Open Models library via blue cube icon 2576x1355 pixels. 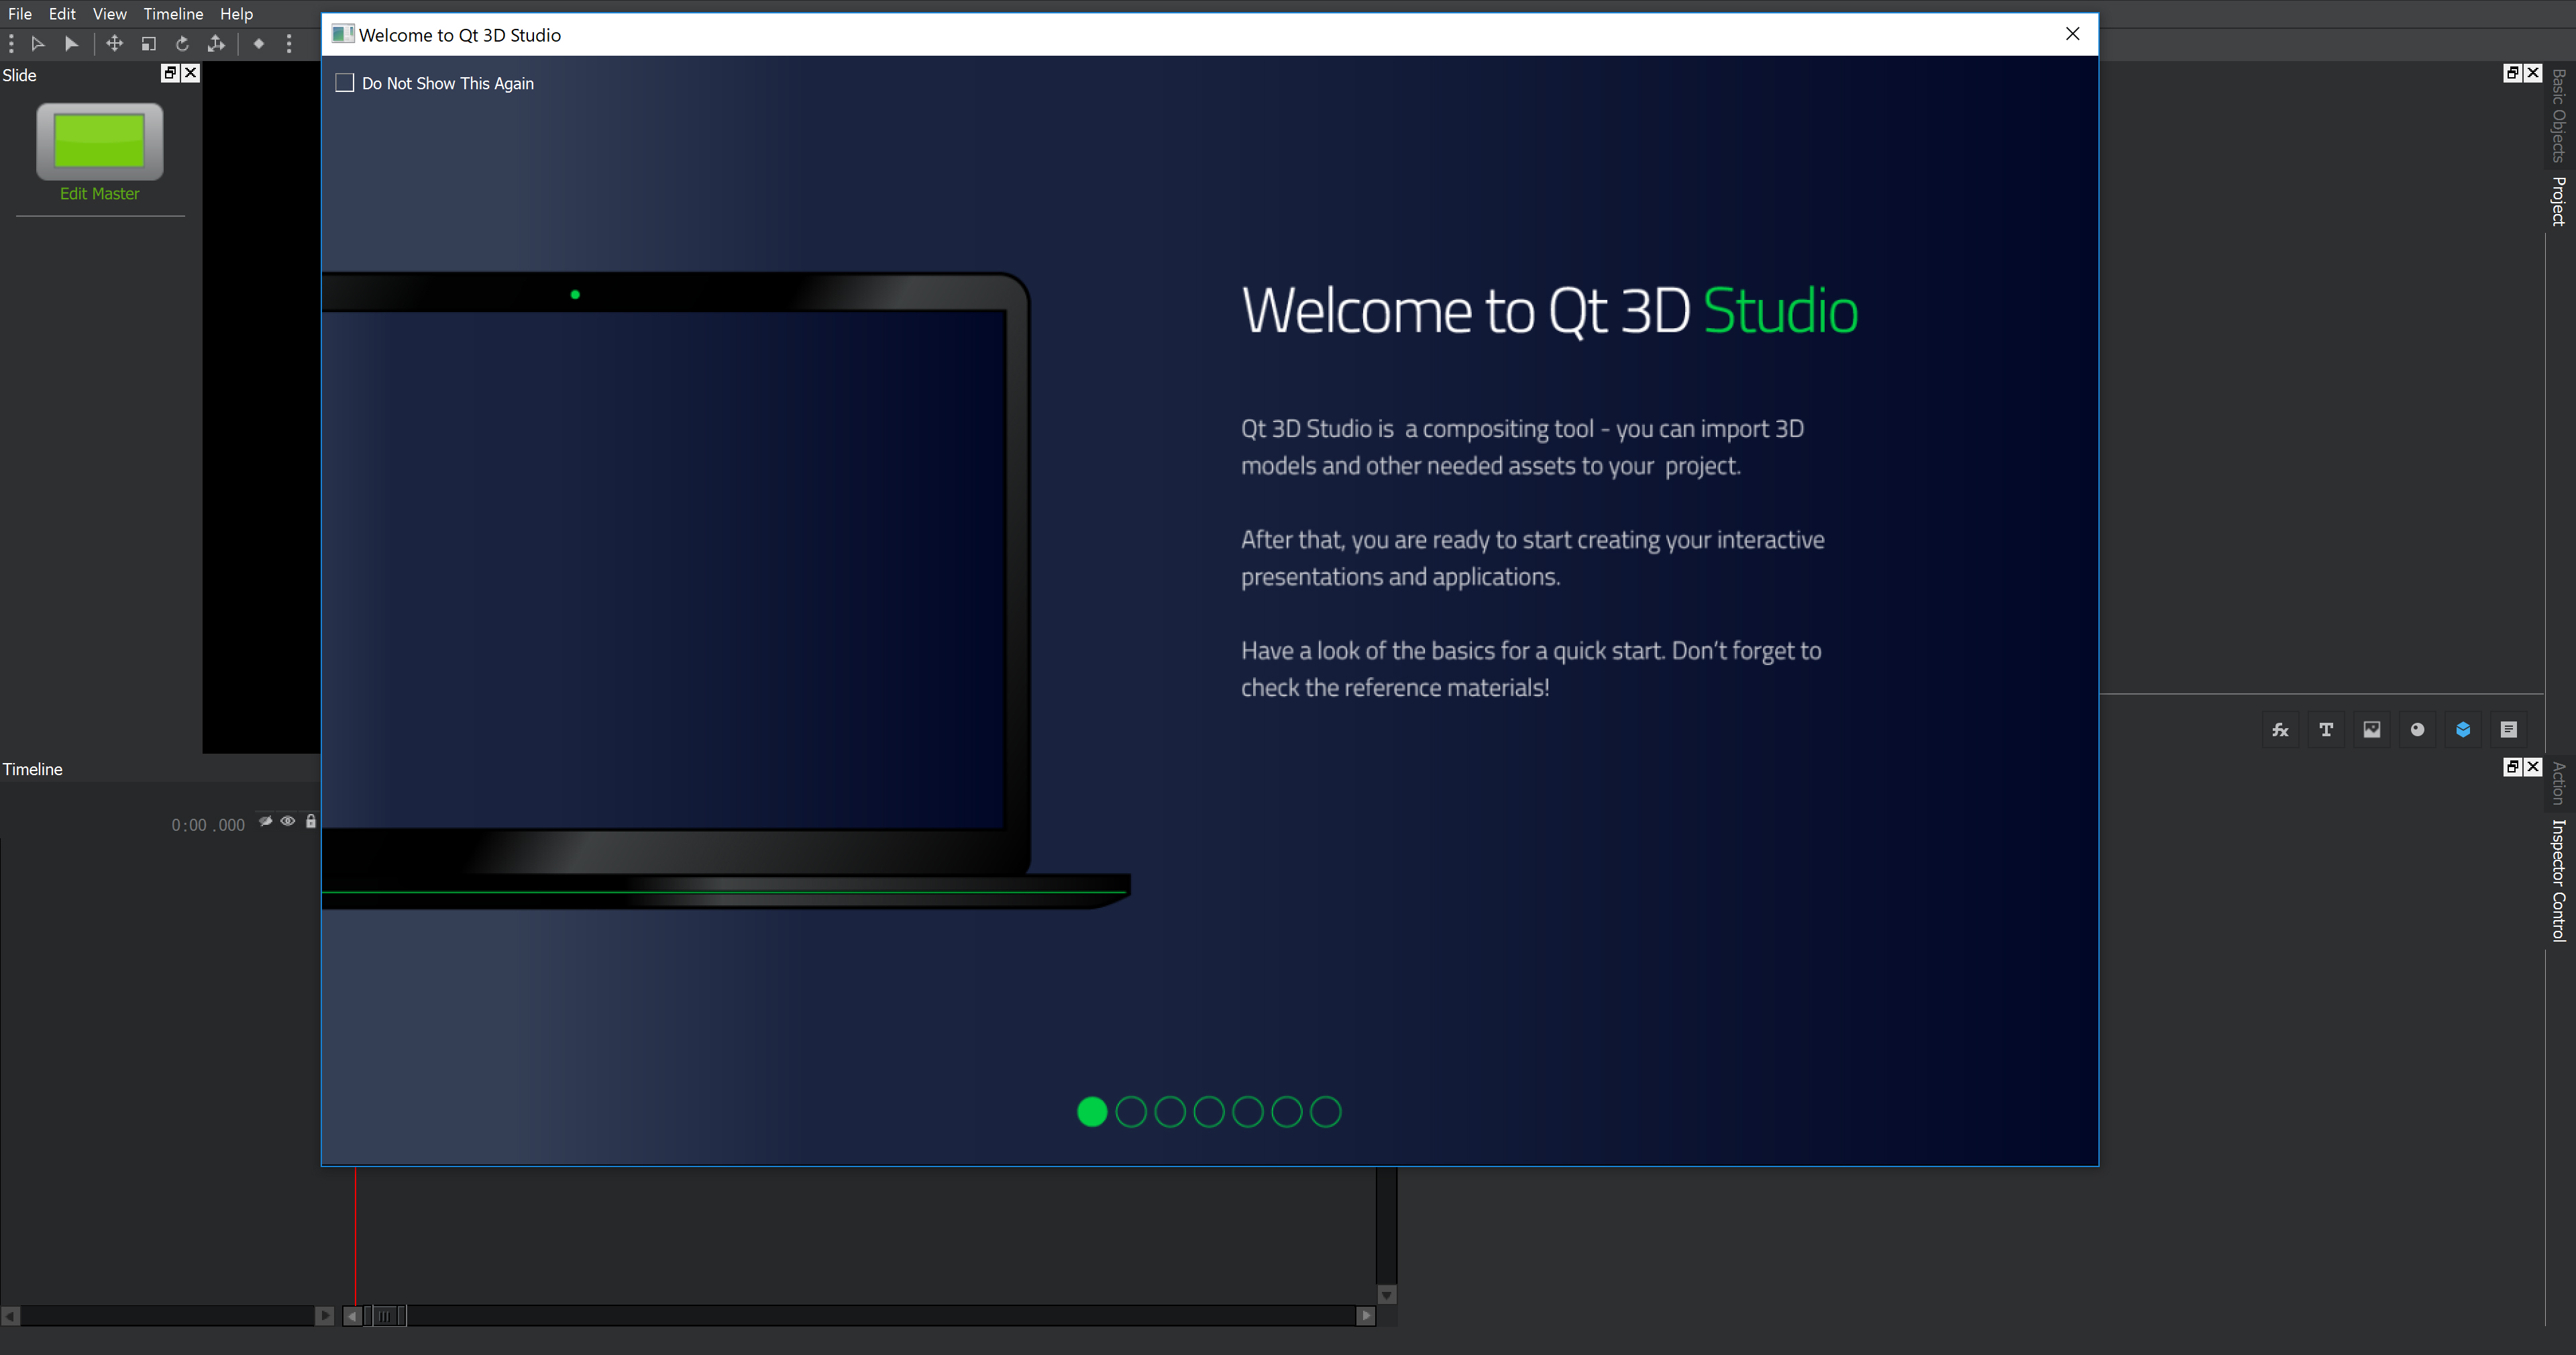(x=2463, y=730)
